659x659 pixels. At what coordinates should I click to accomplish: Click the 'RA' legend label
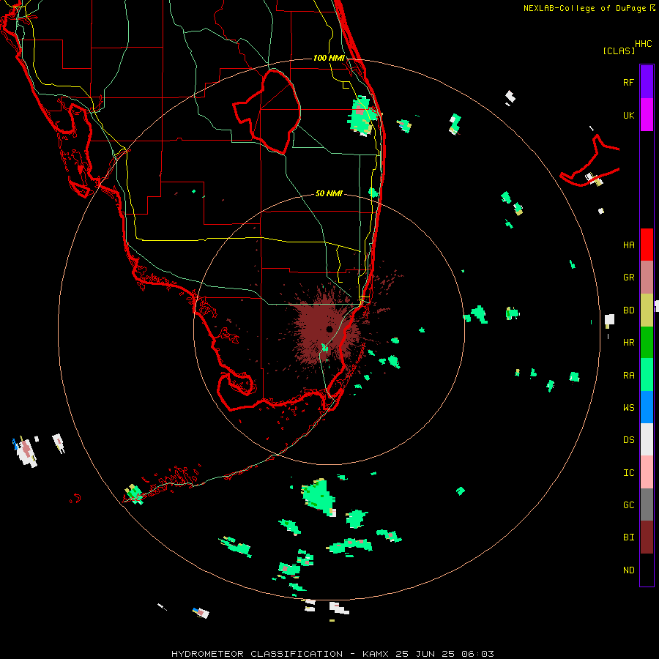coord(628,376)
